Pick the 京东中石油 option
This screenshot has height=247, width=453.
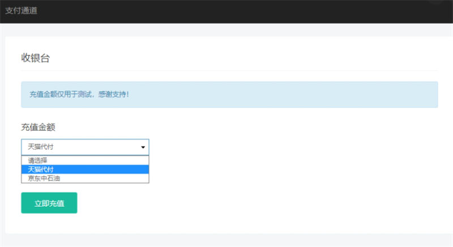44,178
